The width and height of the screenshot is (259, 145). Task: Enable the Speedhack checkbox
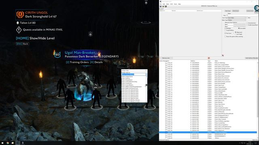click(247, 25)
